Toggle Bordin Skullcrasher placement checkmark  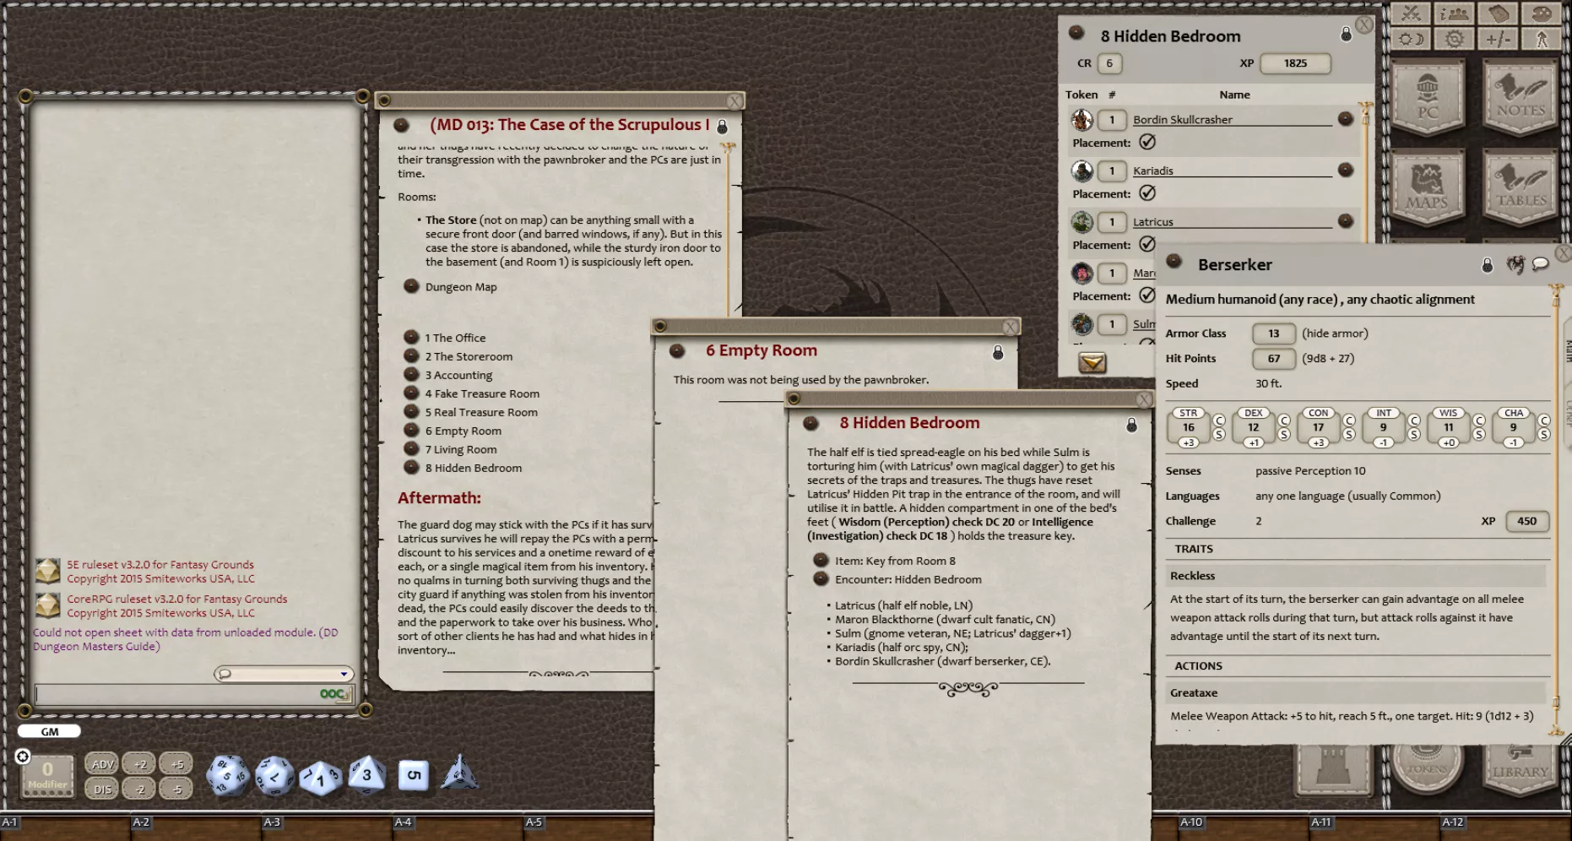pyautogui.click(x=1147, y=142)
